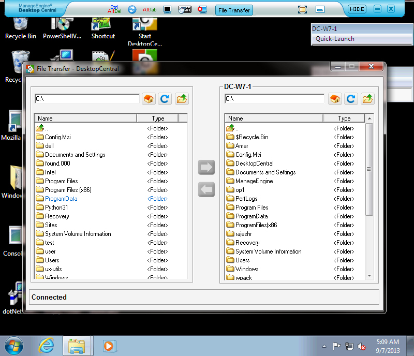
Task: Launch Internet Explorer from taskbar
Action: 46,346
